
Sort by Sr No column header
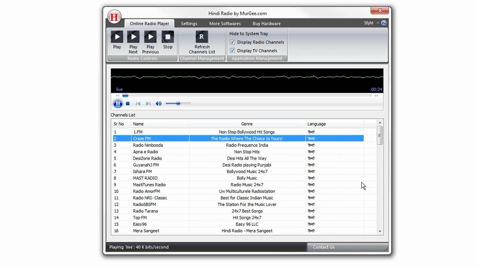pos(121,124)
